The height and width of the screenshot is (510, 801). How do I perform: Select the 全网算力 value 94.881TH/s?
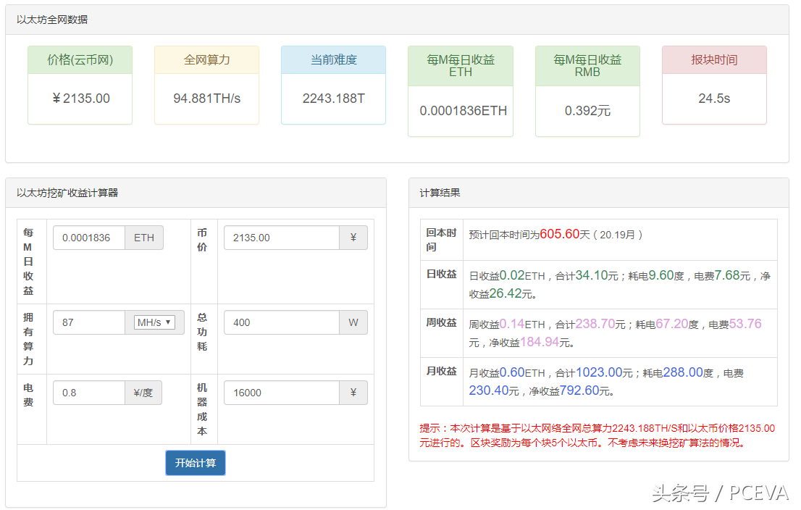pyautogui.click(x=207, y=98)
